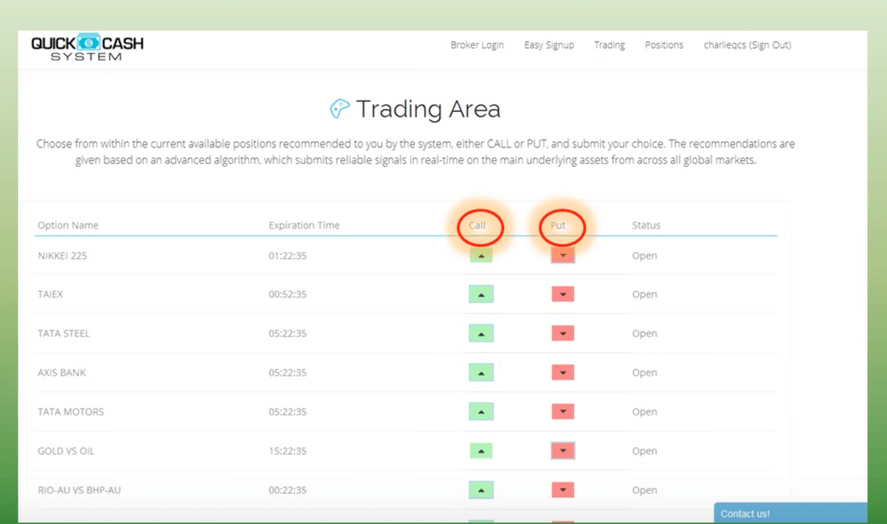Click the Open status for RIO-AU VS BHP-AU
The width and height of the screenshot is (887, 524).
point(645,490)
